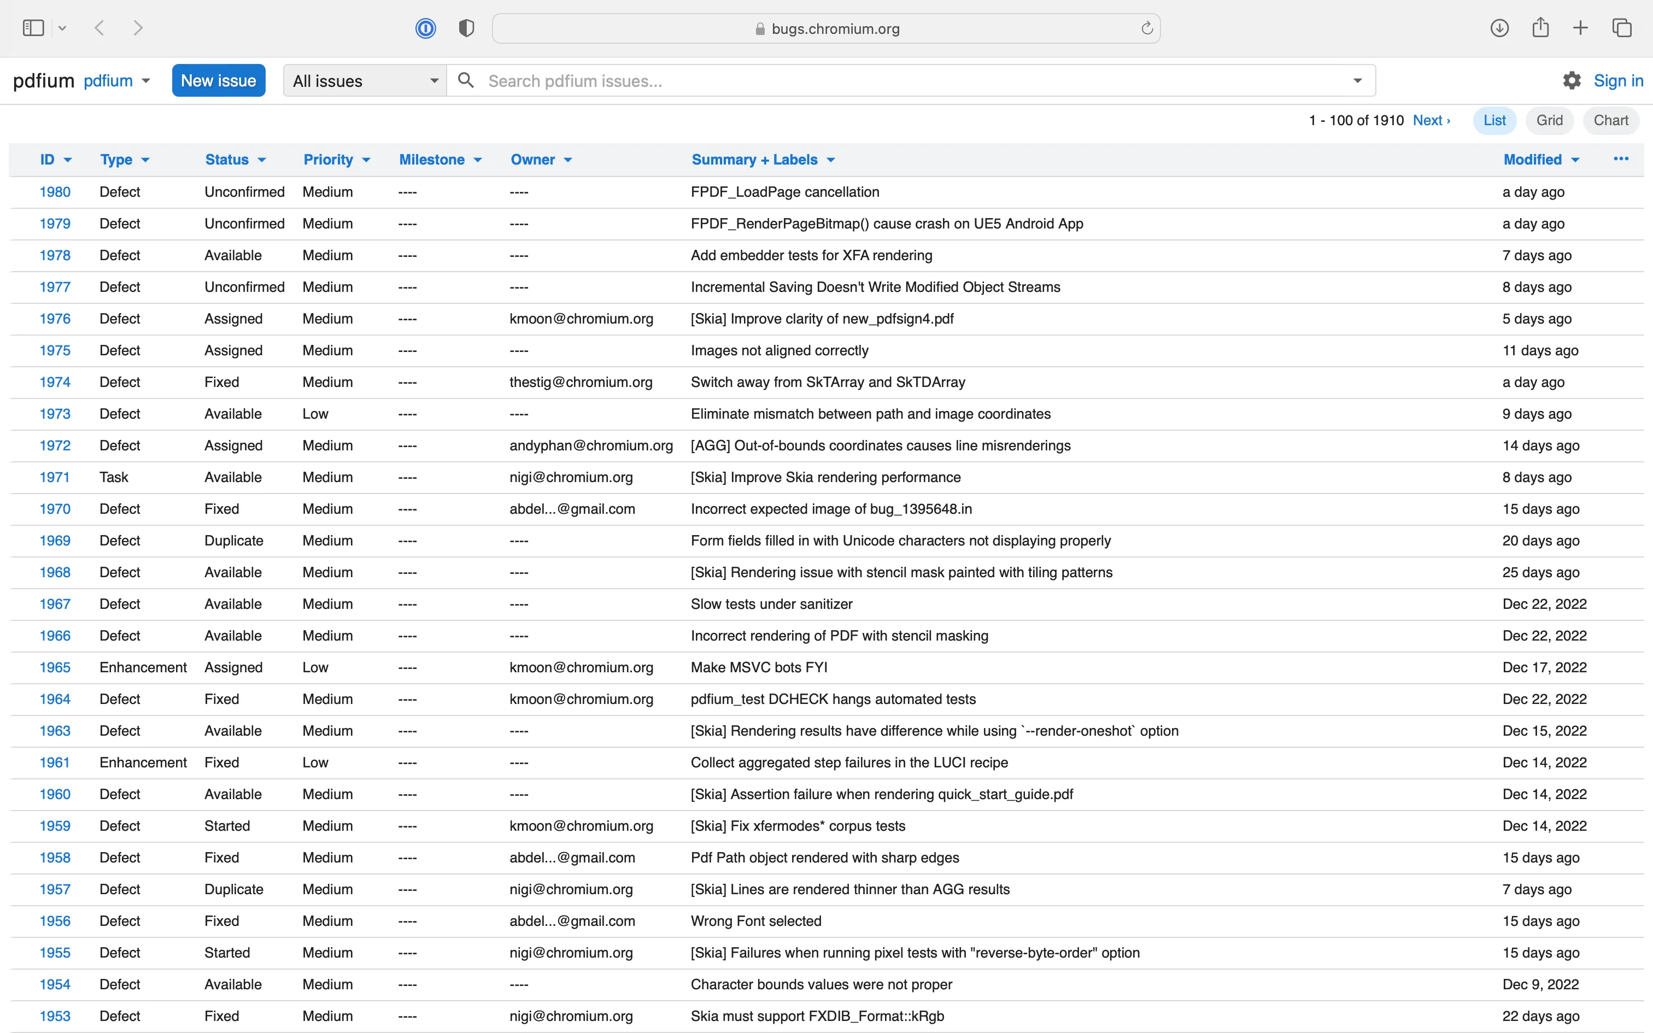The height and width of the screenshot is (1033, 1653).
Task: Switch to Chart view
Action: (1611, 120)
